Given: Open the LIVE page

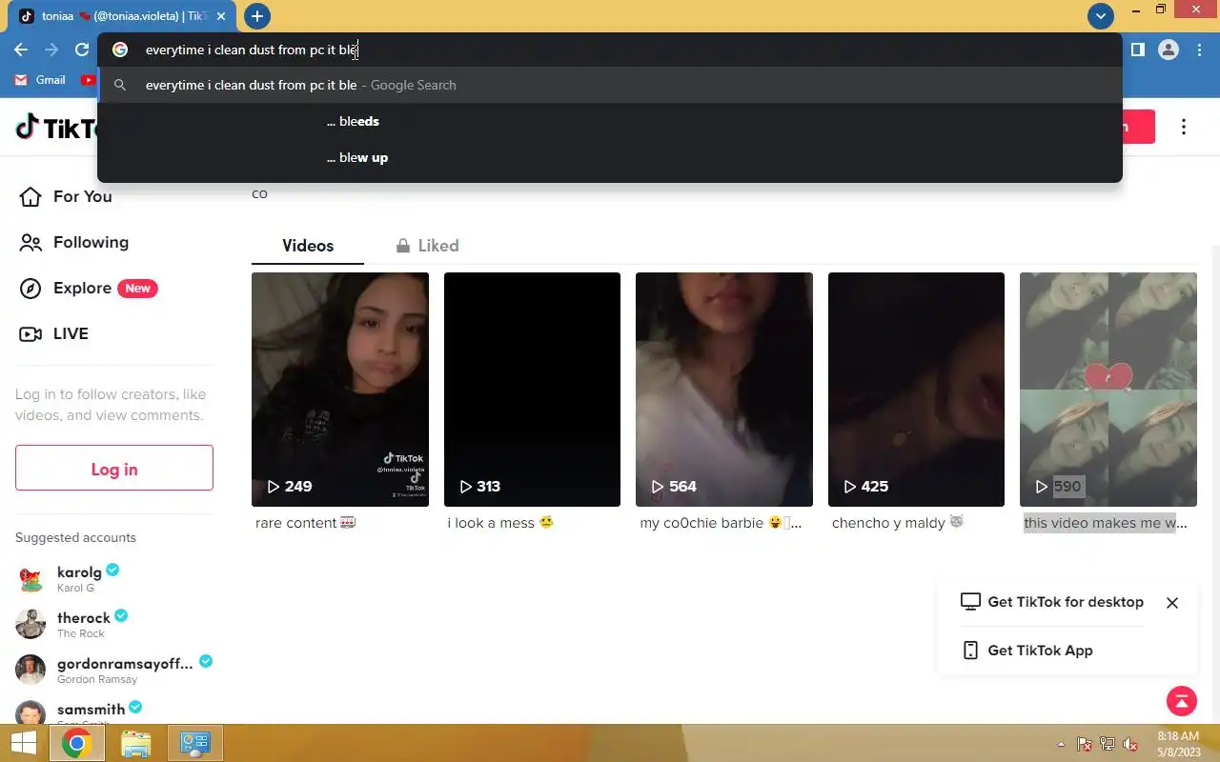Looking at the screenshot, I should pyautogui.click(x=54, y=333).
